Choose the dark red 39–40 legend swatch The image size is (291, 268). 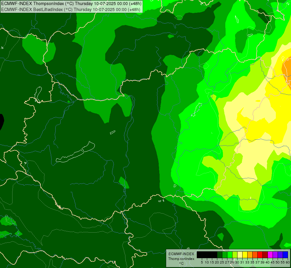click(x=265, y=255)
